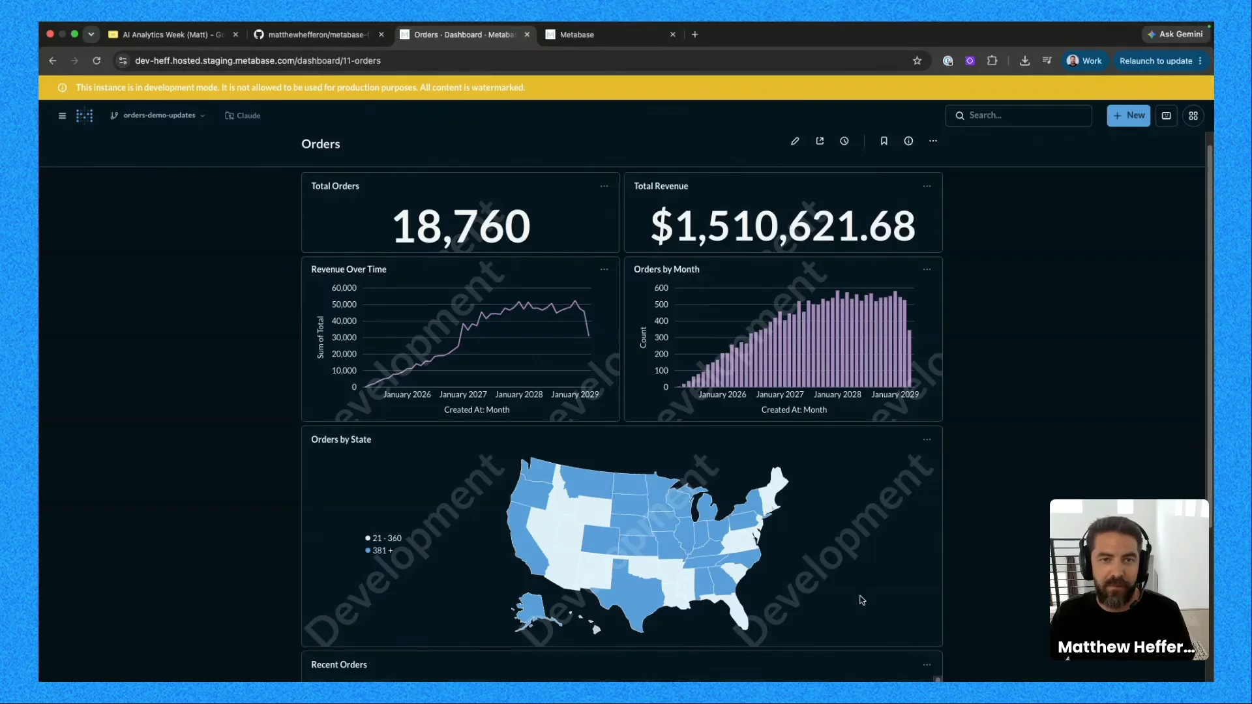Image resolution: width=1252 pixels, height=704 pixels.
Task: Open the apps grid icon near New
Action: coord(1193,115)
